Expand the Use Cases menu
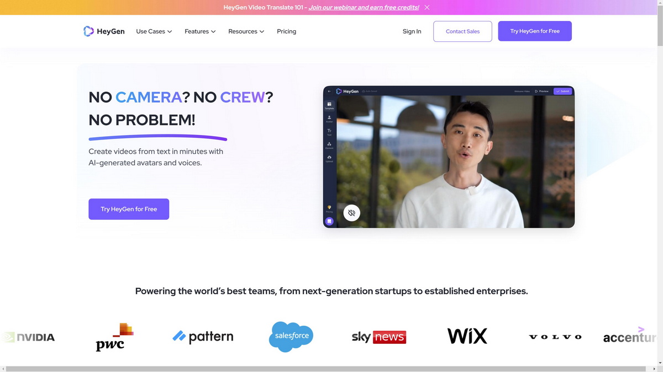 [154, 31]
